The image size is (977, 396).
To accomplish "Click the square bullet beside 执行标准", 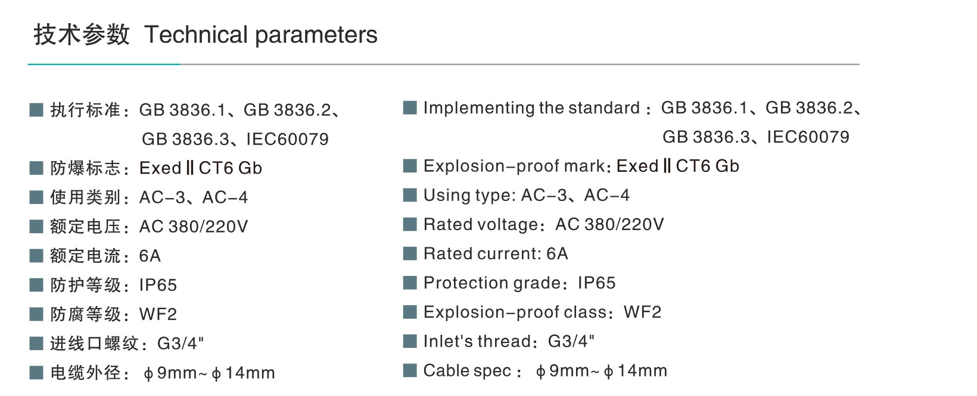I will [36, 110].
